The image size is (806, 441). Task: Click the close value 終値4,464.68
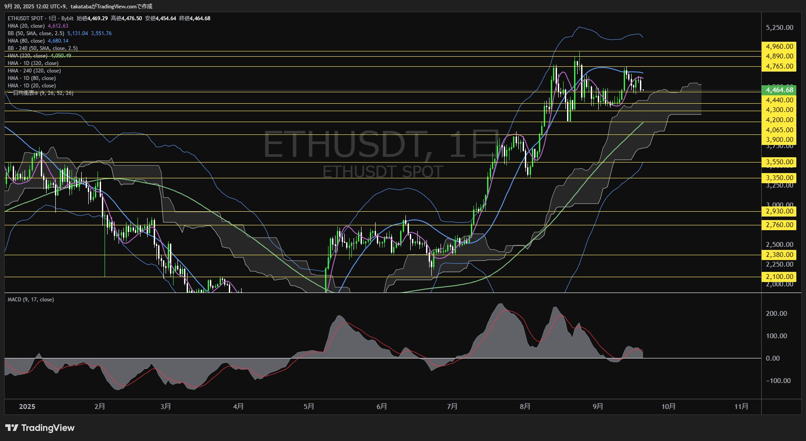pyautogui.click(x=195, y=18)
